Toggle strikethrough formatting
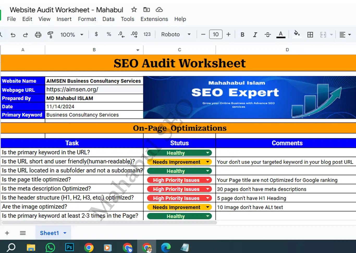356x253 pixels. [x=268, y=34]
